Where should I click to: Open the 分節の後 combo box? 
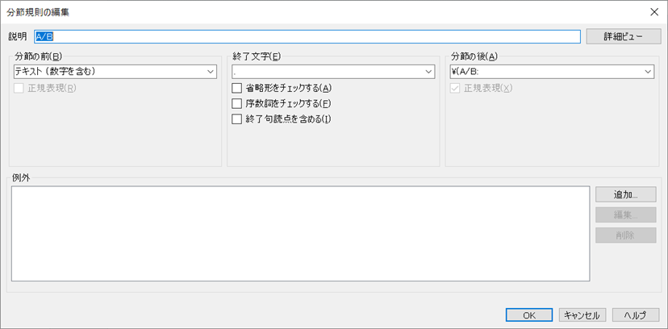click(552, 72)
